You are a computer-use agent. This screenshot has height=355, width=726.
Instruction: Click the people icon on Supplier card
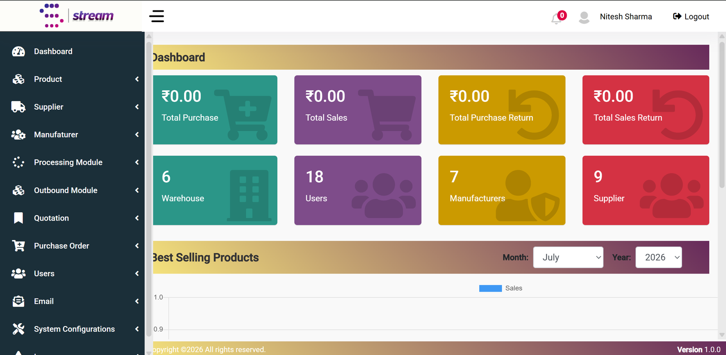point(672,196)
